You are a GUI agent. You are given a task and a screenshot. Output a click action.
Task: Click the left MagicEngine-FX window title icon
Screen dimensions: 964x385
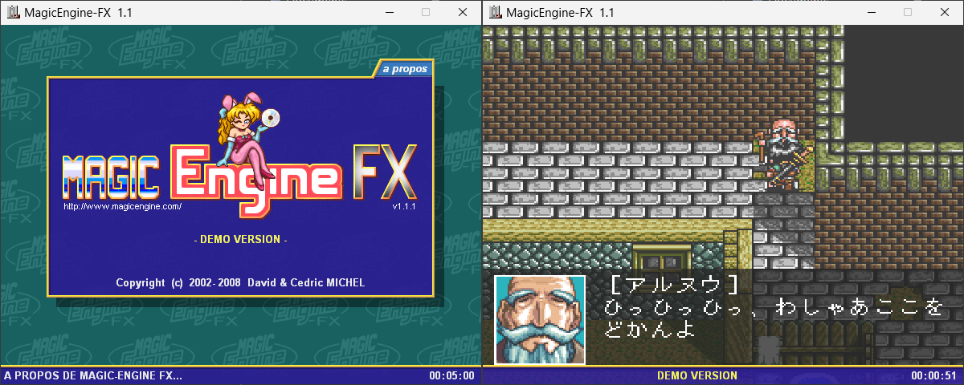[x=13, y=12]
